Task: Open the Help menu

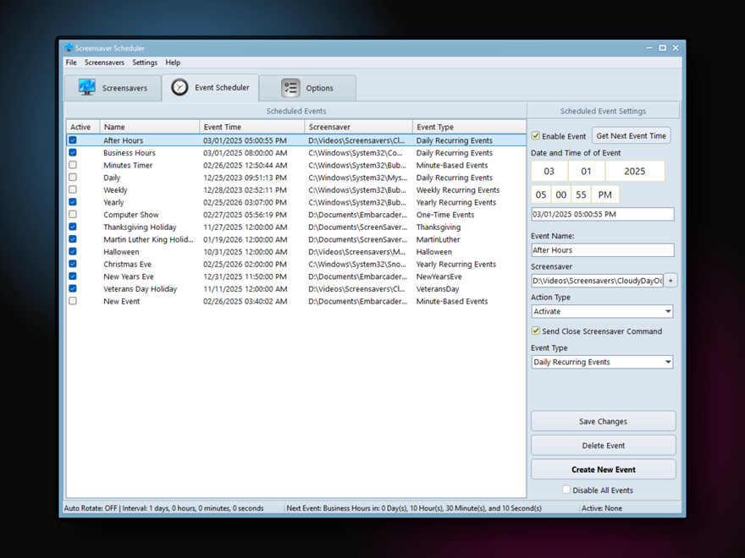Action: click(x=173, y=63)
